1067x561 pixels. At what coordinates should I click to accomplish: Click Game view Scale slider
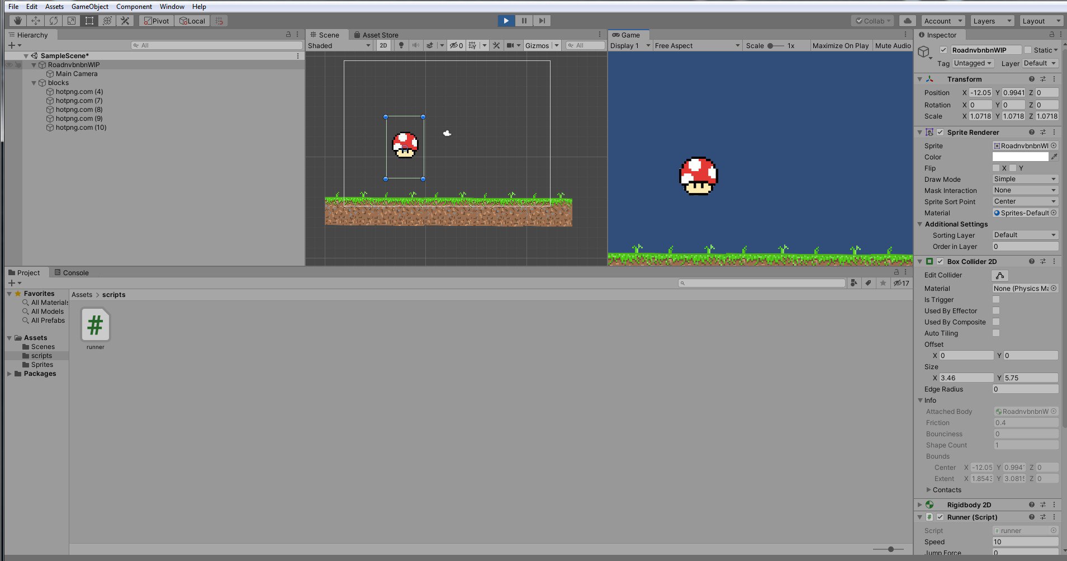tap(775, 45)
